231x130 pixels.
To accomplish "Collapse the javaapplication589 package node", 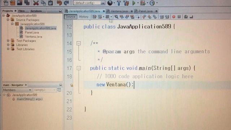I will 12,24.
